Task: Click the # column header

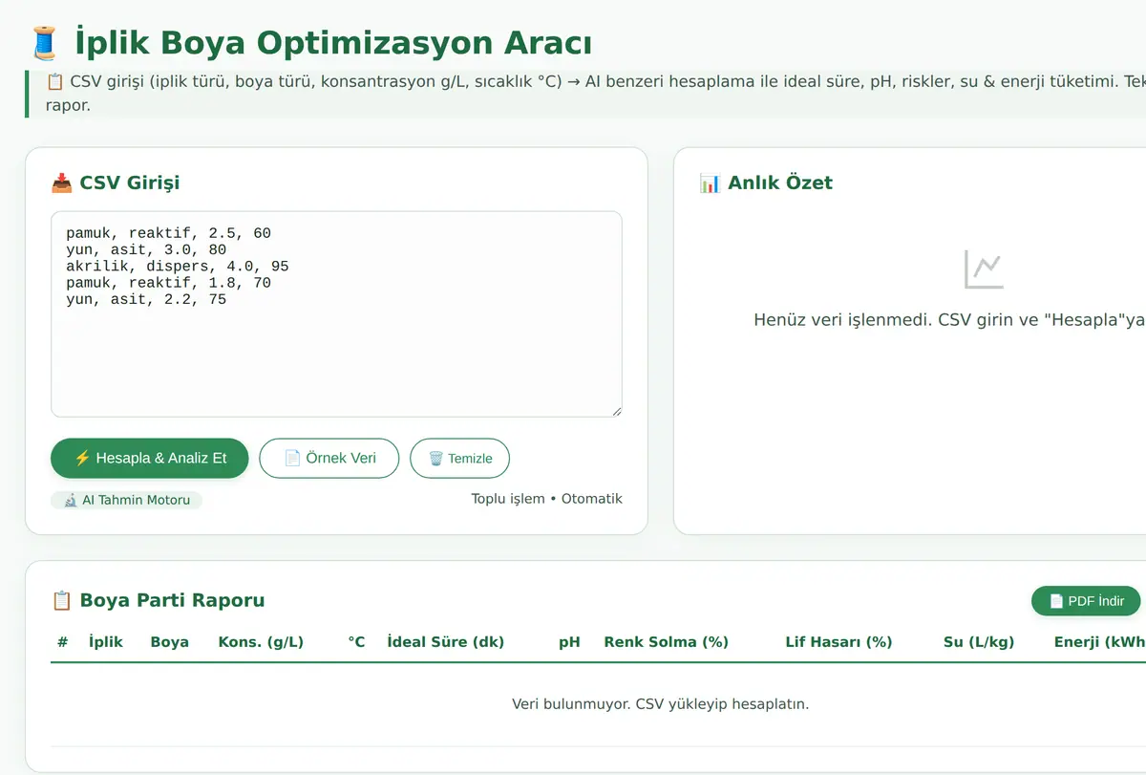Action: coord(62,641)
